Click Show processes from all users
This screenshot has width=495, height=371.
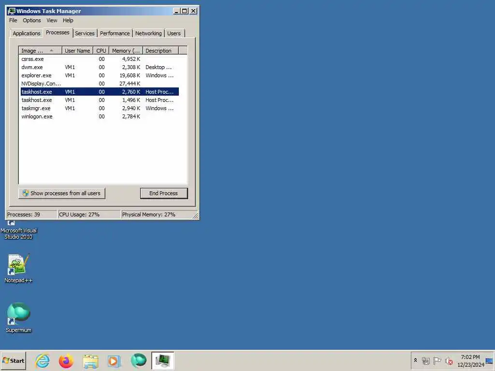(x=61, y=193)
